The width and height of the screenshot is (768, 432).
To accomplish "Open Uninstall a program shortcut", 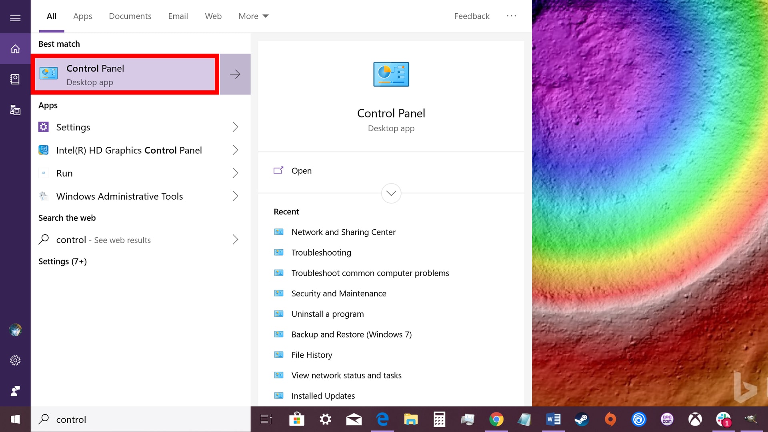I will [327, 313].
